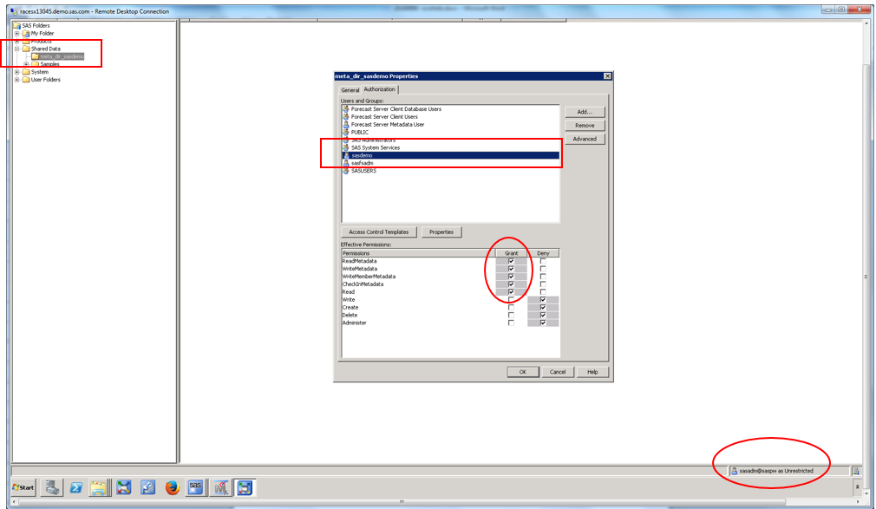
Task: Click the SAS Folders root folder icon
Action: (x=16, y=26)
